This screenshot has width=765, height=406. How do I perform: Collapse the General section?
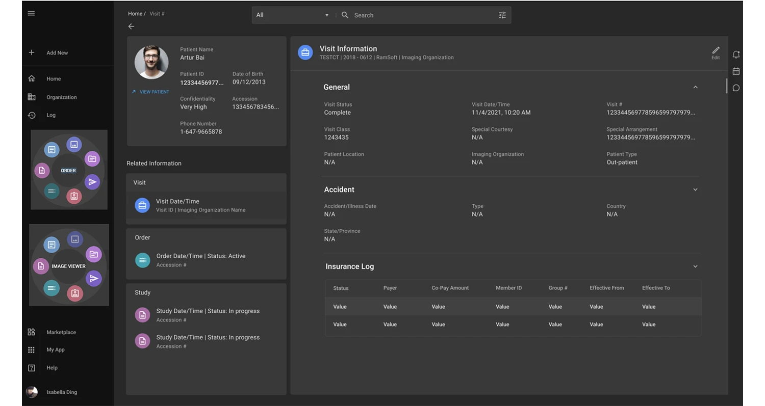click(x=695, y=87)
